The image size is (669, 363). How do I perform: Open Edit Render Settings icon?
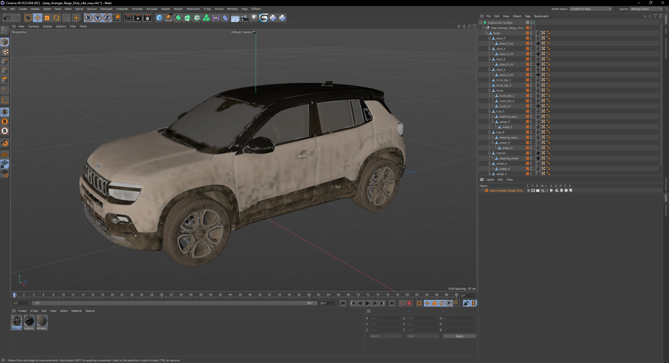pos(147,18)
